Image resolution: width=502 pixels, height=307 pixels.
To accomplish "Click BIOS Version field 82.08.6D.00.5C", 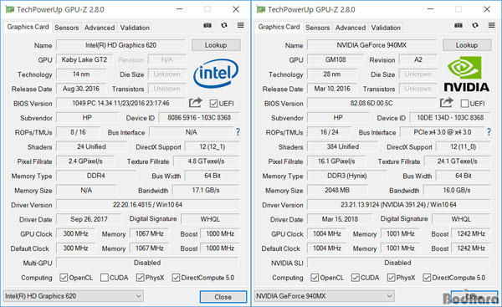I will pos(371,103).
